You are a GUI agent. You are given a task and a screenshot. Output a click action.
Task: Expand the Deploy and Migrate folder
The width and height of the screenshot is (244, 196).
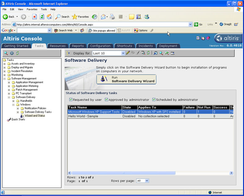click(5, 68)
